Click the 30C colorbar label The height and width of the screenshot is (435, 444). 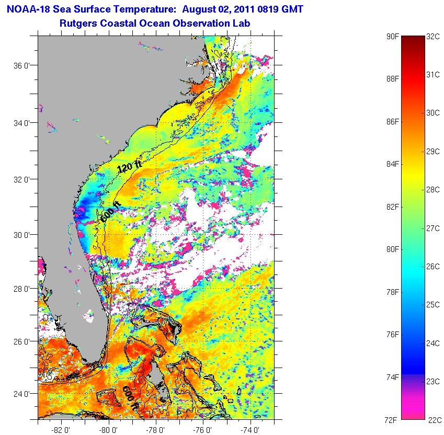point(433,113)
